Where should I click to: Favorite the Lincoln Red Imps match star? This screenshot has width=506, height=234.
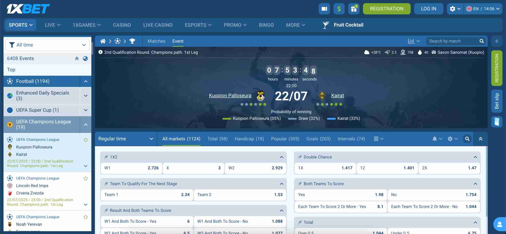(x=86, y=179)
